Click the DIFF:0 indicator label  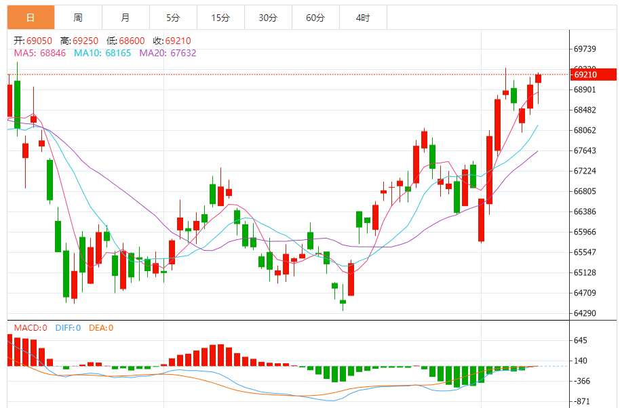68,328
